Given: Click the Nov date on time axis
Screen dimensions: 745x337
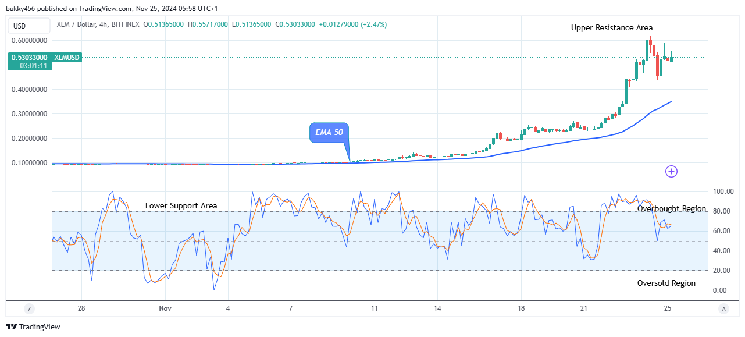Looking at the screenshot, I should pyautogui.click(x=165, y=308).
